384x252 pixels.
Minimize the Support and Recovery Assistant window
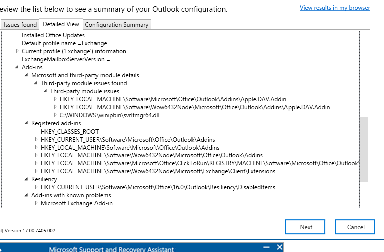pyautogui.click(x=266, y=247)
